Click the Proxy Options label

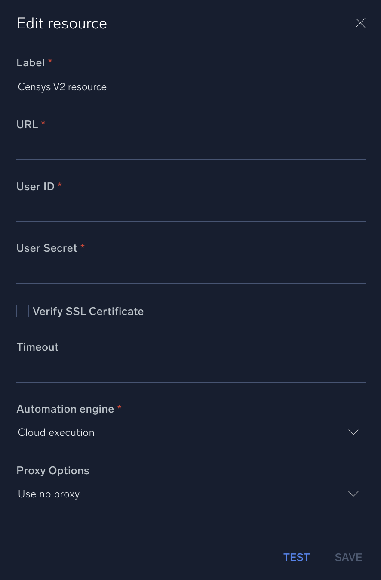(x=52, y=471)
